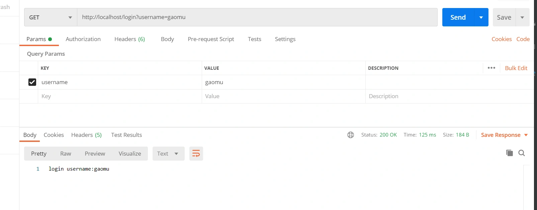537x210 pixels.
Task: Click the Bulk Edit link
Action: click(516, 68)
